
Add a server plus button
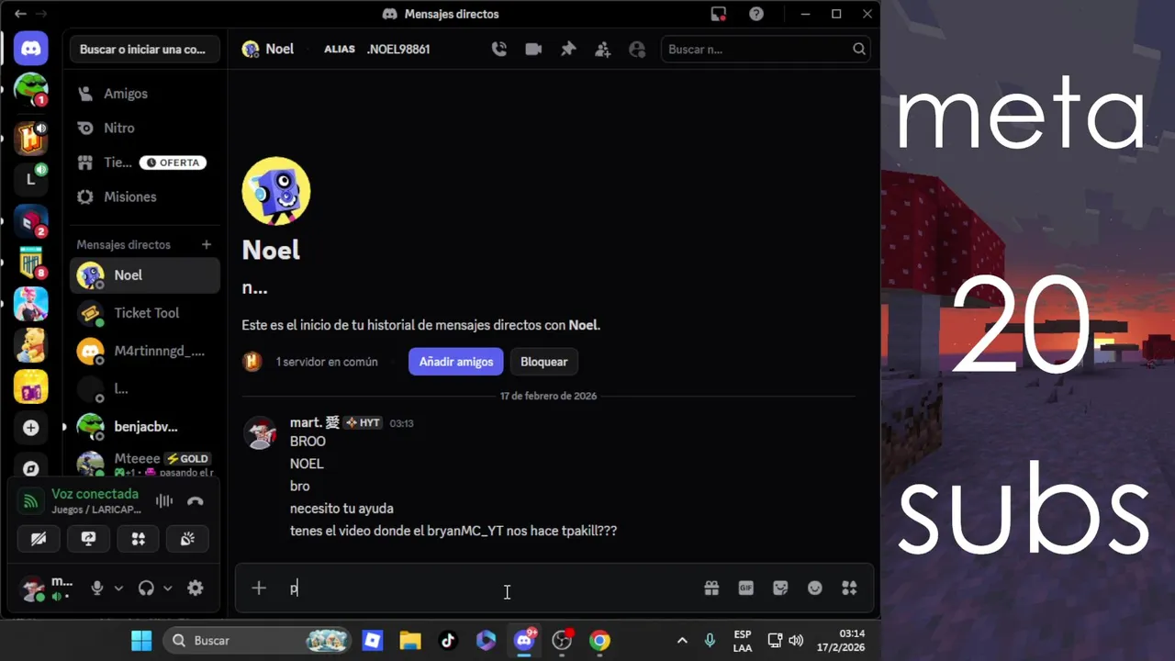[x=30, y=428]
